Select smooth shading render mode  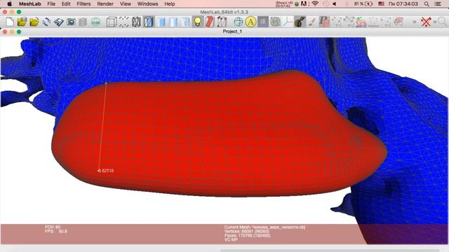(185, 22)
